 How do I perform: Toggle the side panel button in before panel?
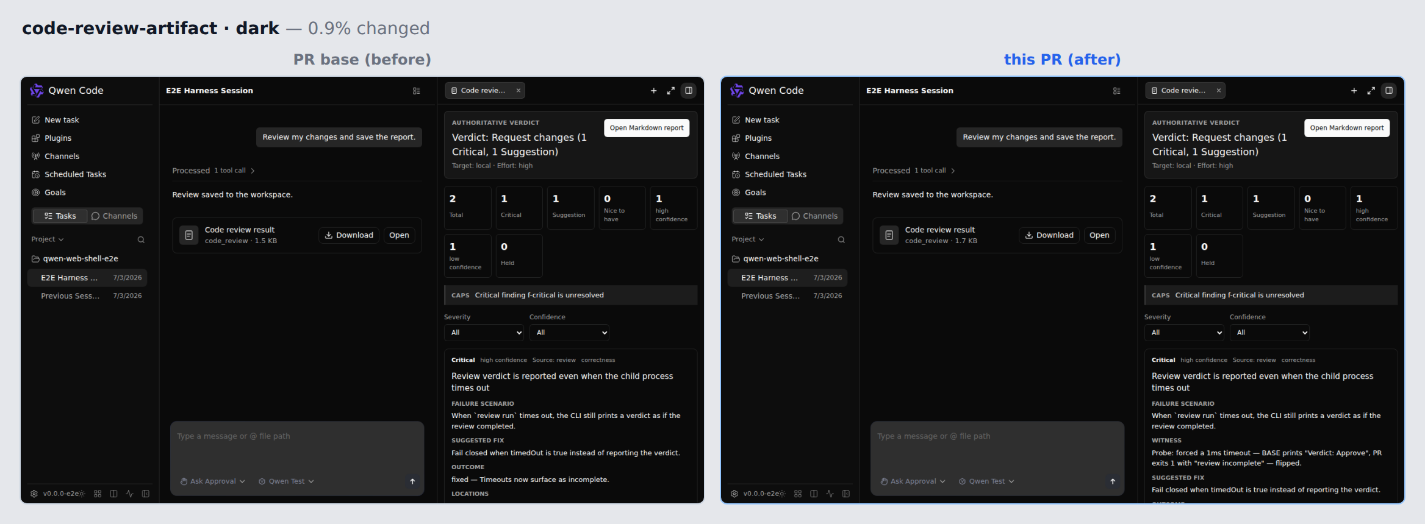tap(689, 90)
